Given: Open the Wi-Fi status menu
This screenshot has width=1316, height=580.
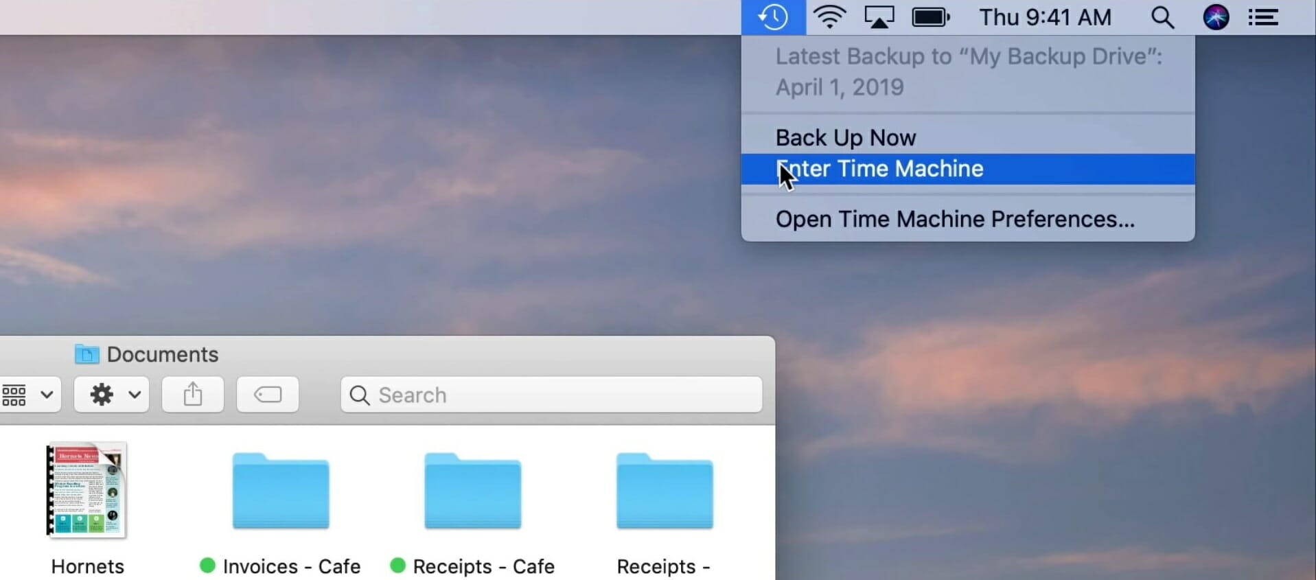Looking at the screenshot, I should coord(829,17).
